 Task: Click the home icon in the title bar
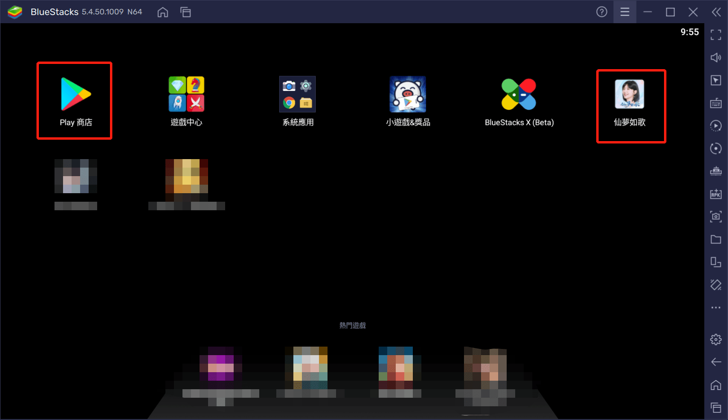pyautogui.click(x=163, y=12)
